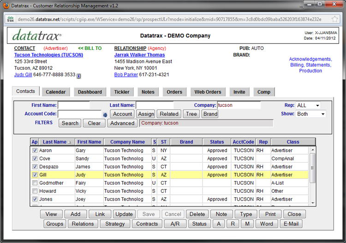The image size is (346, 243).
Task: Bookmark page with the star icon
Action: (x=335, y=19)
